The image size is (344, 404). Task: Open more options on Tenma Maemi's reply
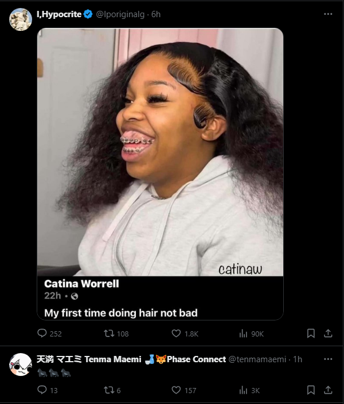(x=328, y=359)
